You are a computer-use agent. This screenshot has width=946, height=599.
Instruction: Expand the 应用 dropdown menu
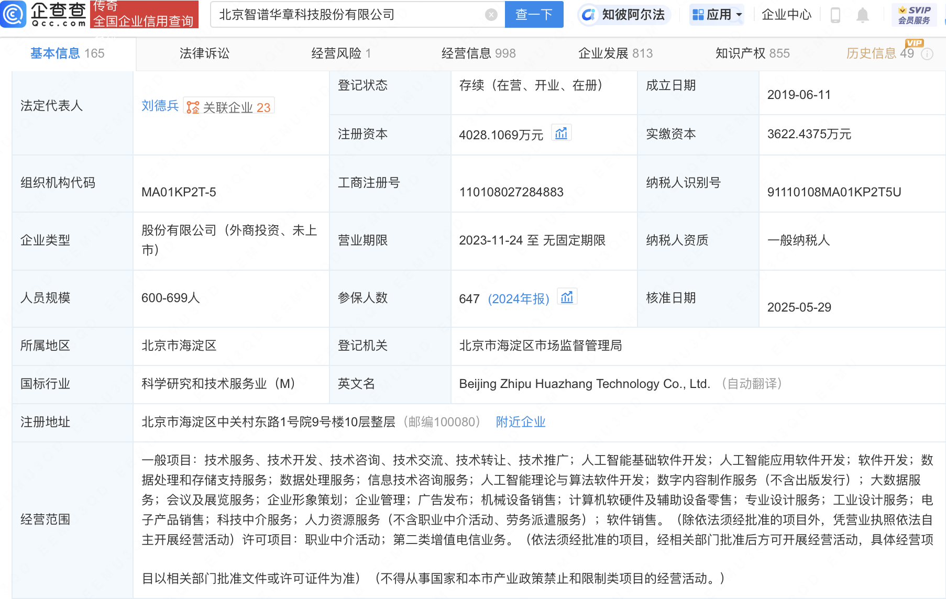pos(717,15)
